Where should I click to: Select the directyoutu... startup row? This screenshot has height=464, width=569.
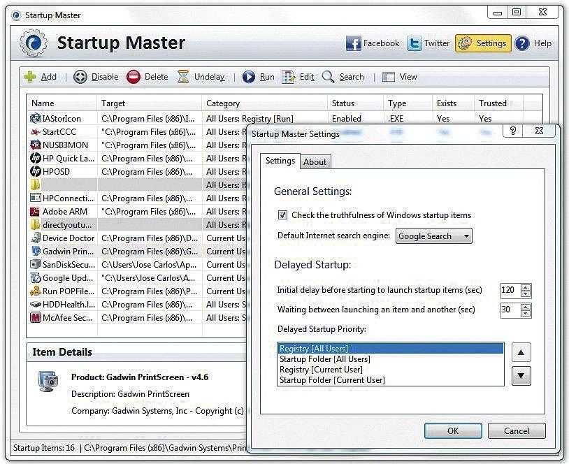[x=138, y=224]
